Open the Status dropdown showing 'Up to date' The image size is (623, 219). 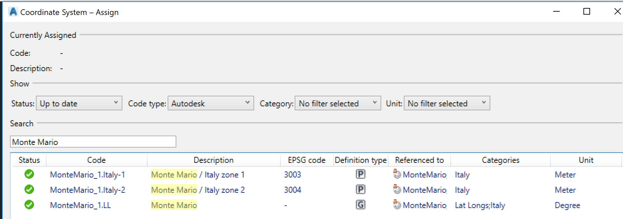pos(79,103)
